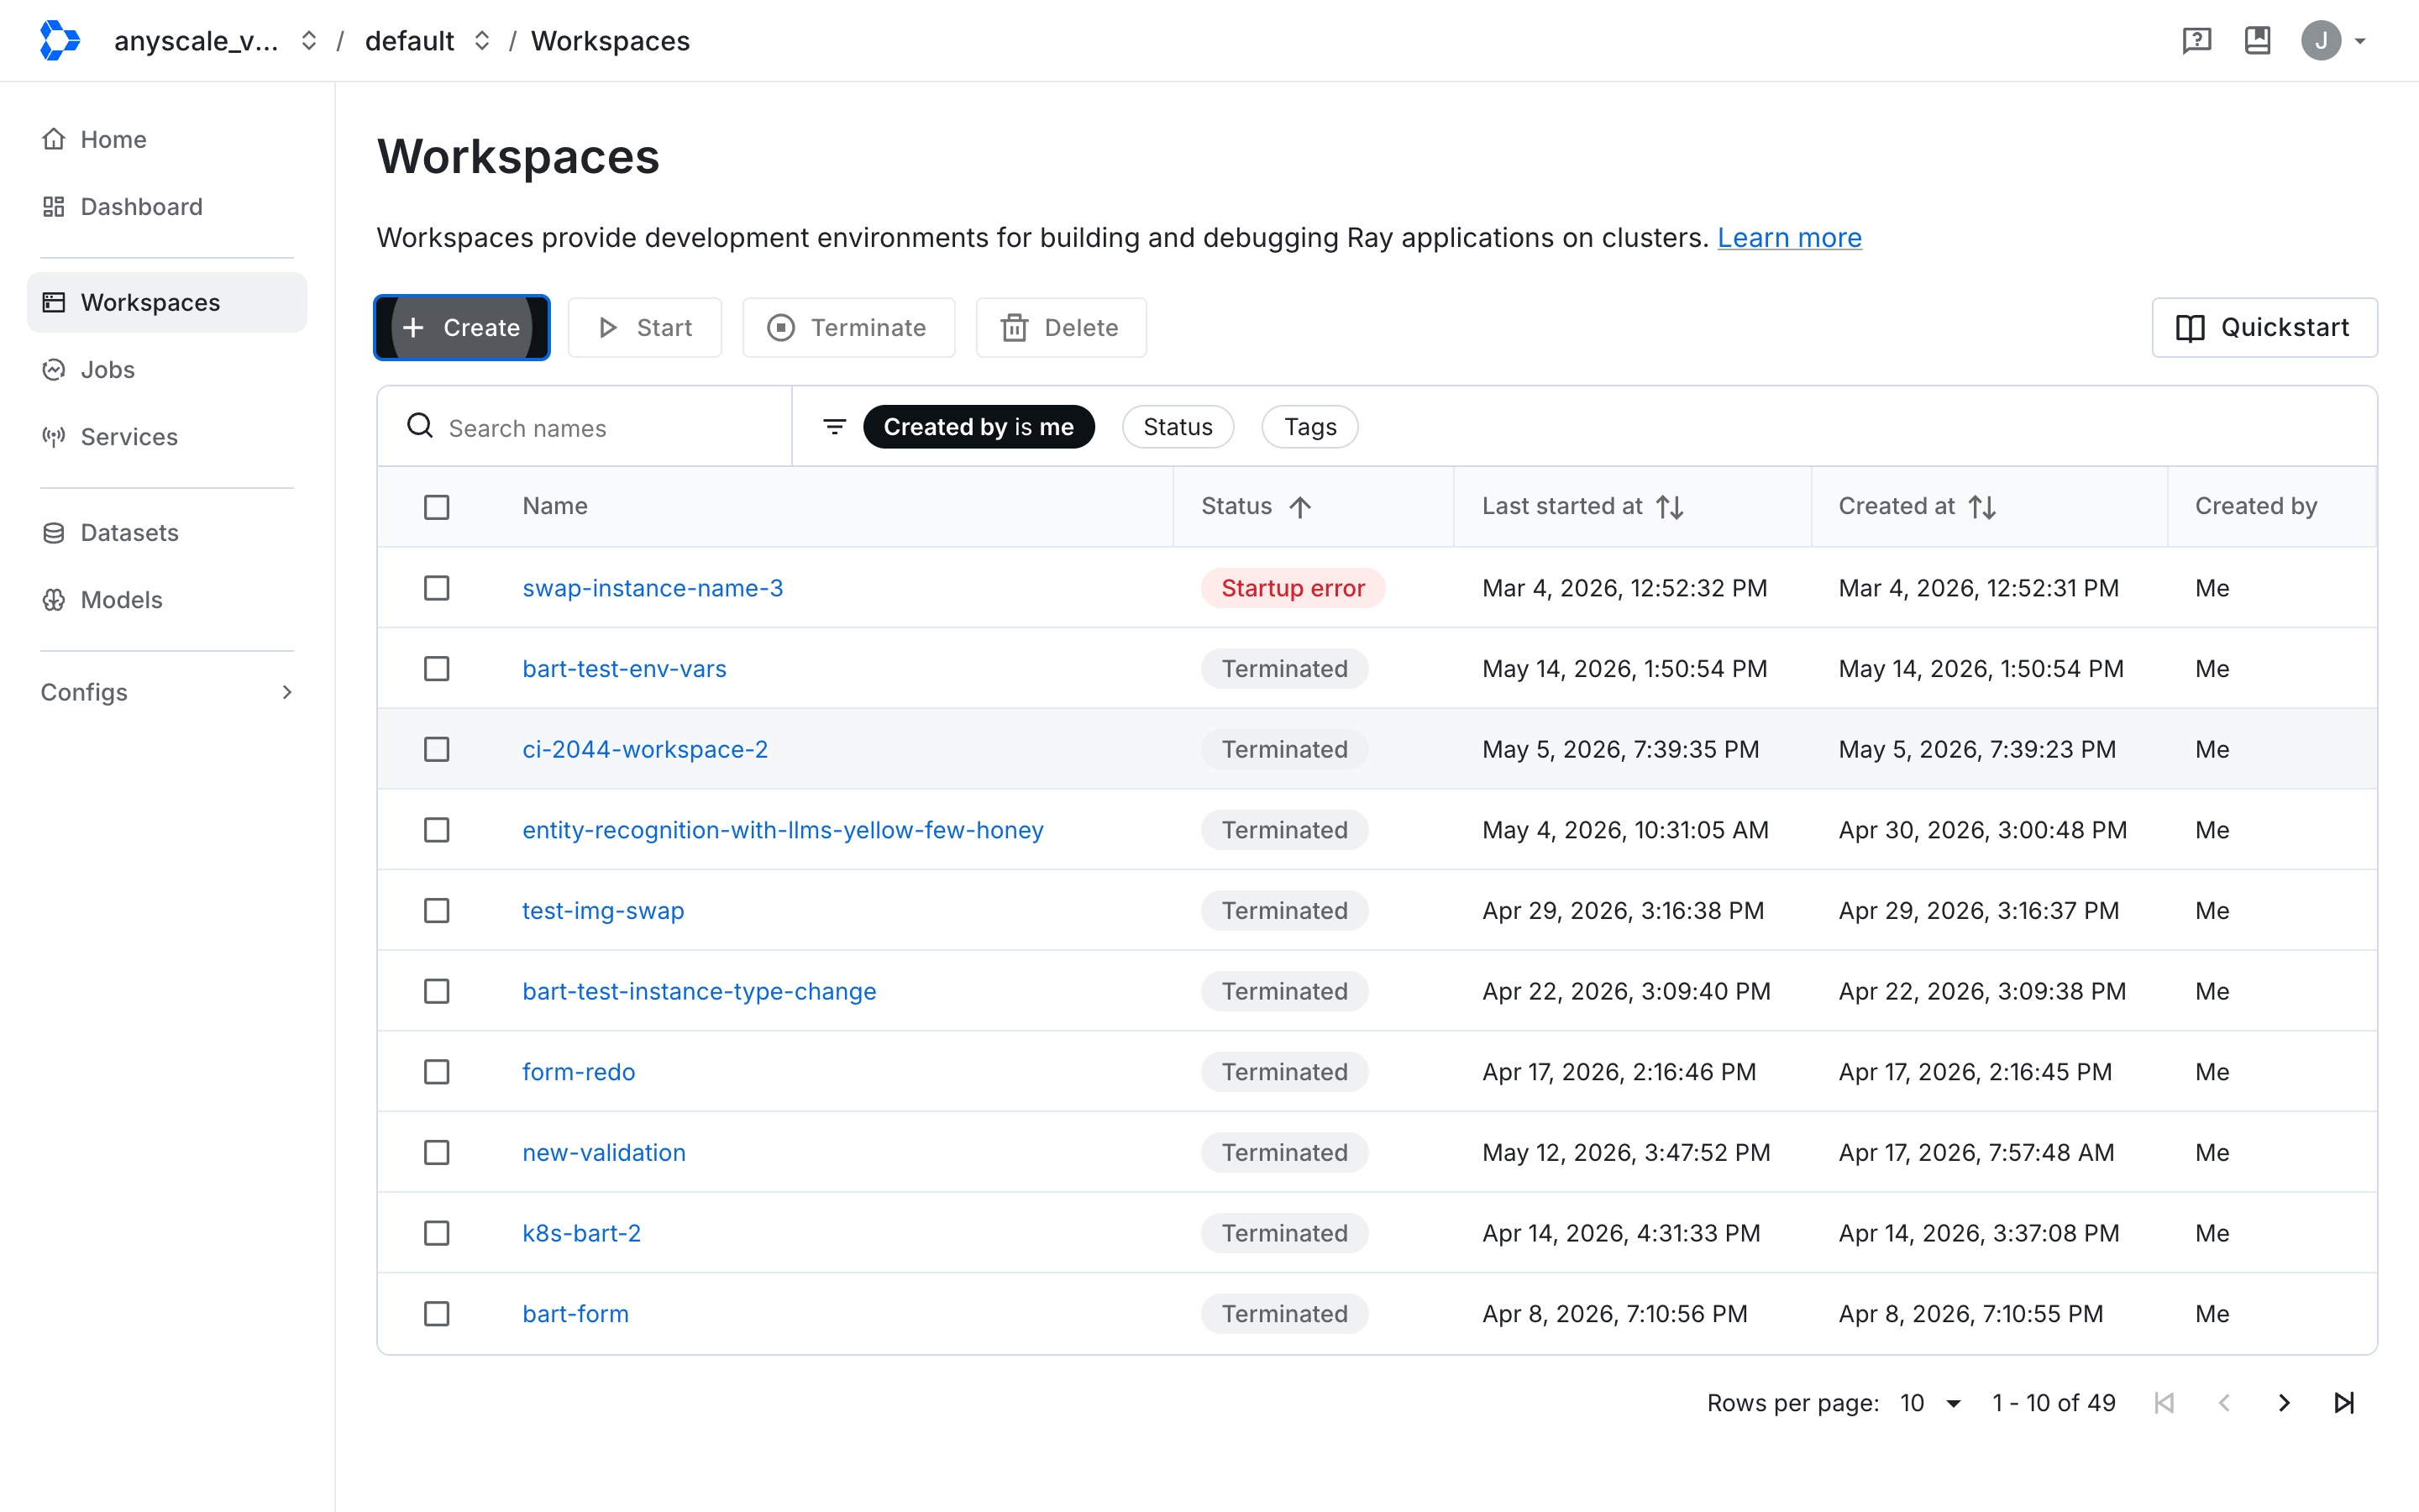This screenshot has height=1512, width=2419.
Task: Open Dashboard in sidebar
Action: click(167, 206)
